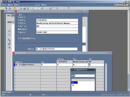Uncheck the 地点 (S) checkbox
The width and height of the screenshot is (130, 97).
(19, 17)
